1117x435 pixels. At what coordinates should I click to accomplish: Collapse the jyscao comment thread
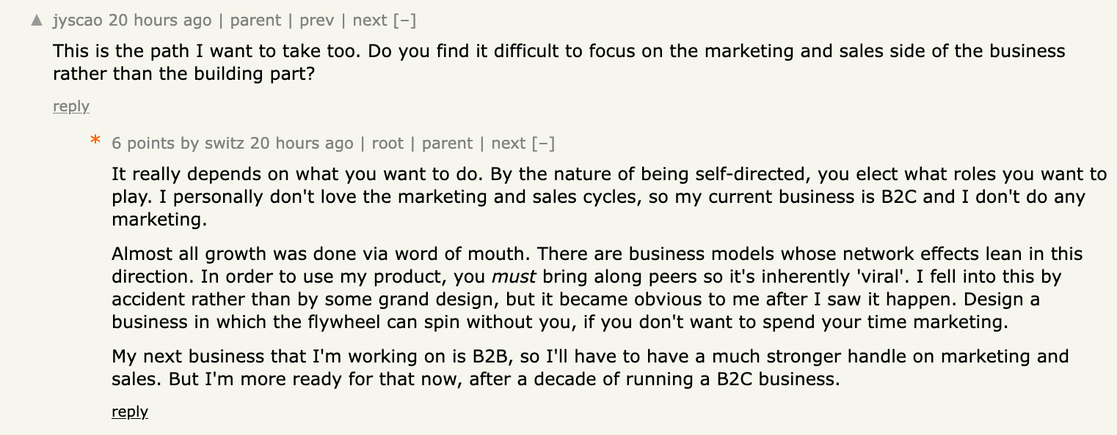tap(404, 21)
